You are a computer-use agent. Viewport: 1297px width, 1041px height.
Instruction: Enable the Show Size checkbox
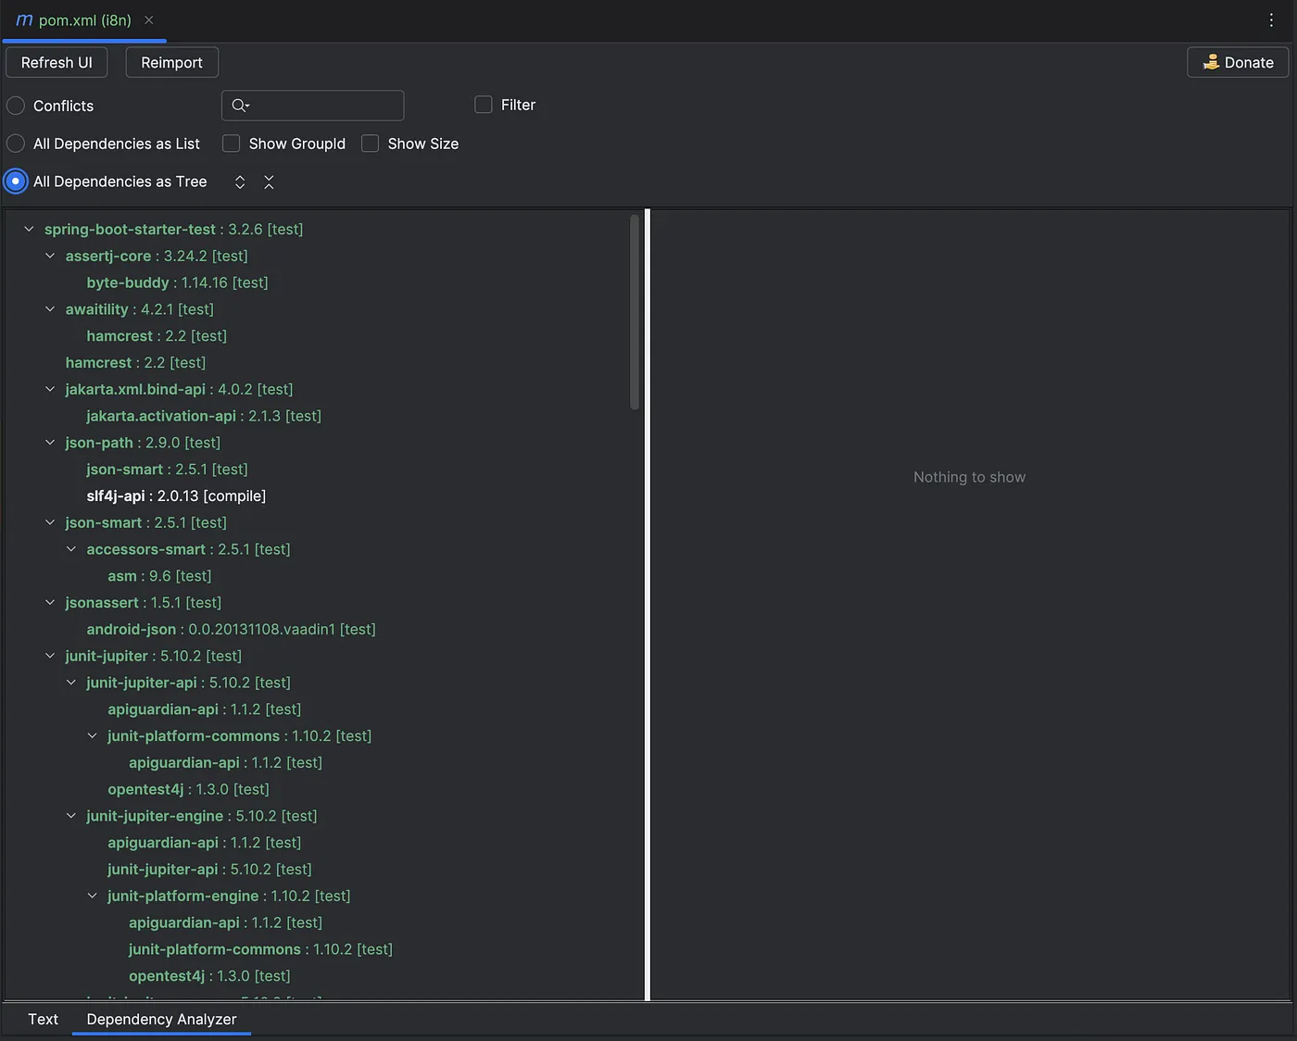click(371, 144)
